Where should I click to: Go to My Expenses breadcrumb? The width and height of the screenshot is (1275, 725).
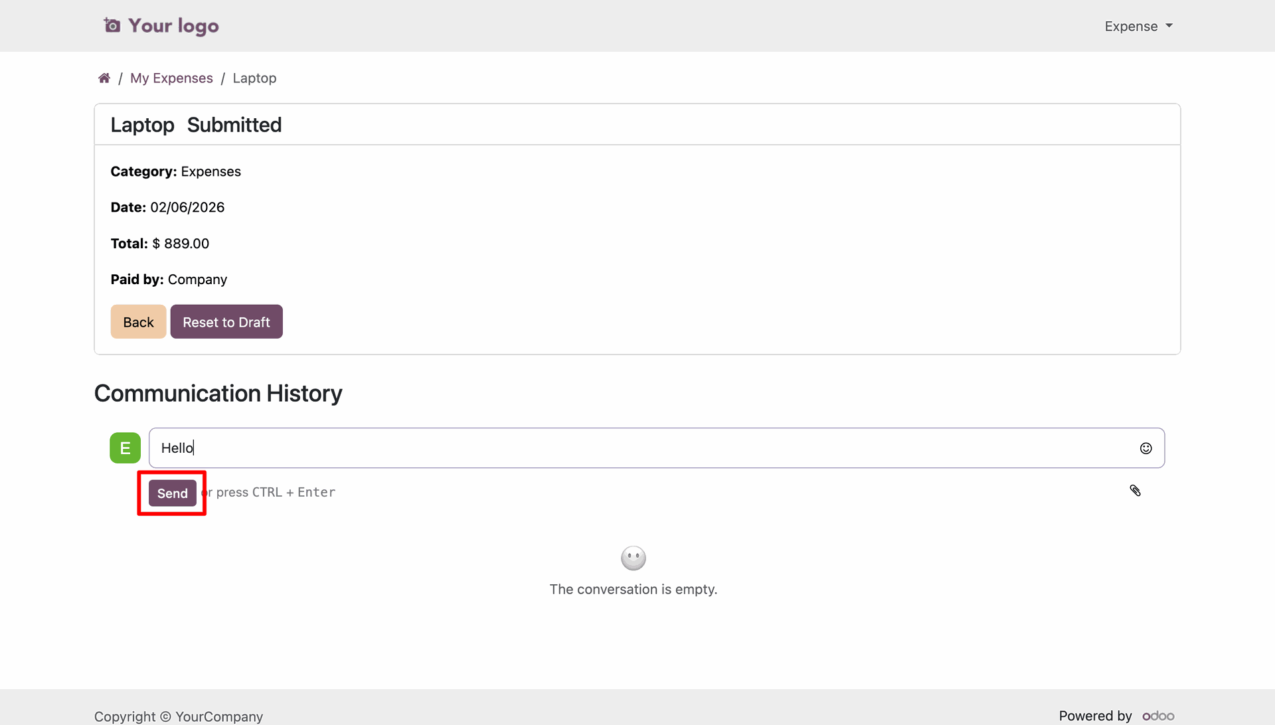click(171, 78)
